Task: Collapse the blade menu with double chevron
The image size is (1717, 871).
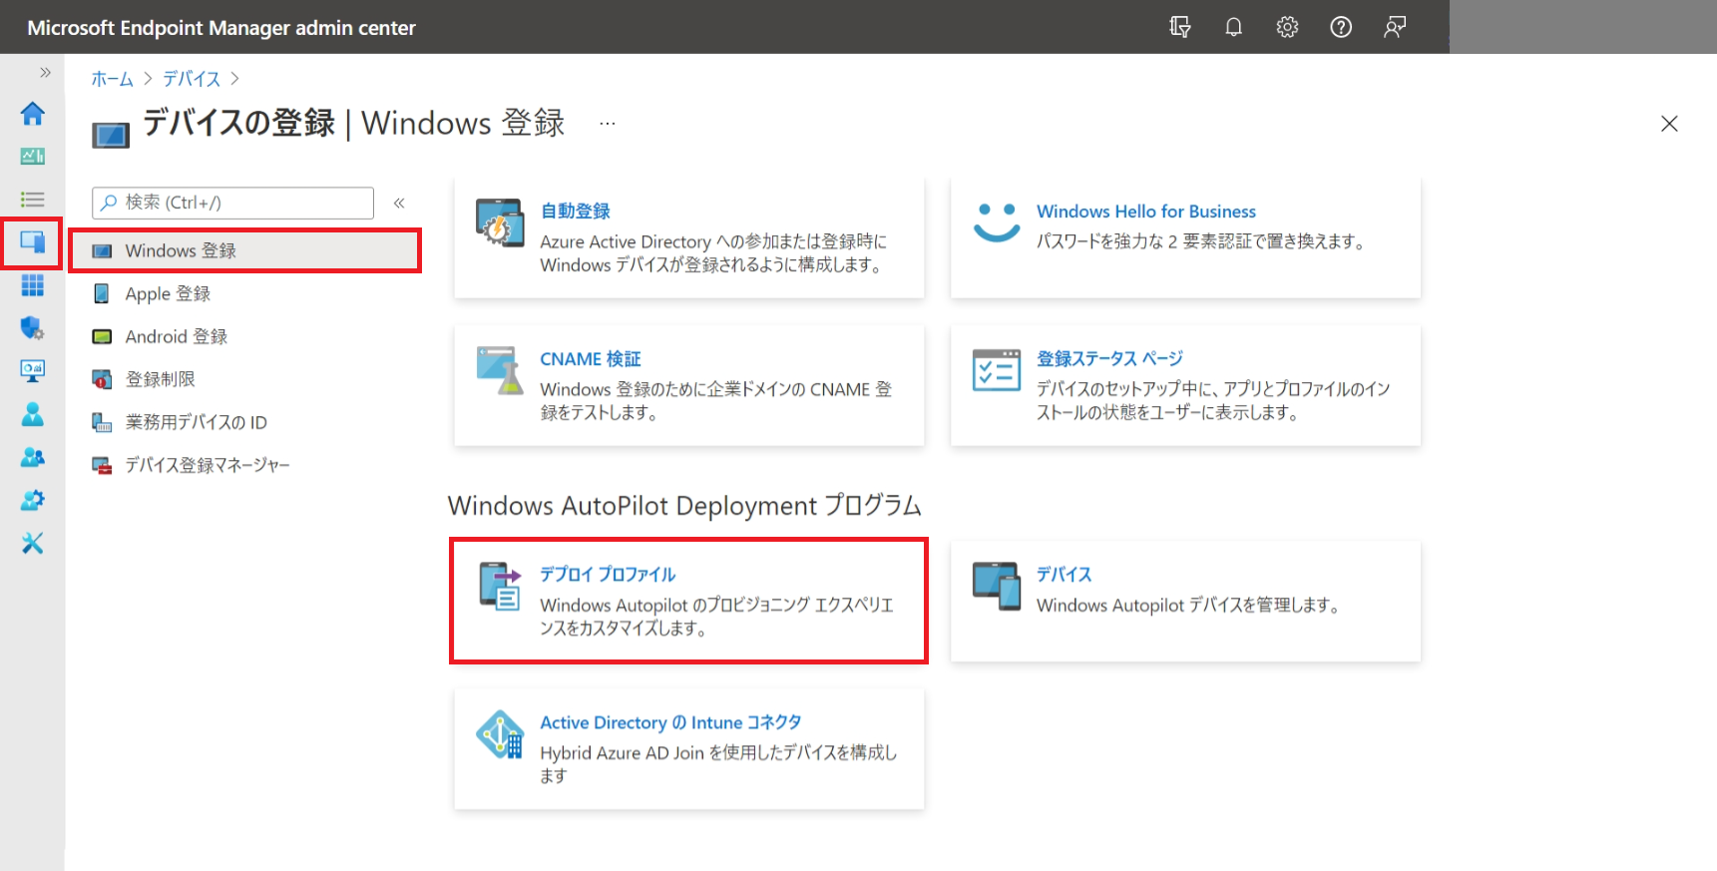Action: pos(399,203)
